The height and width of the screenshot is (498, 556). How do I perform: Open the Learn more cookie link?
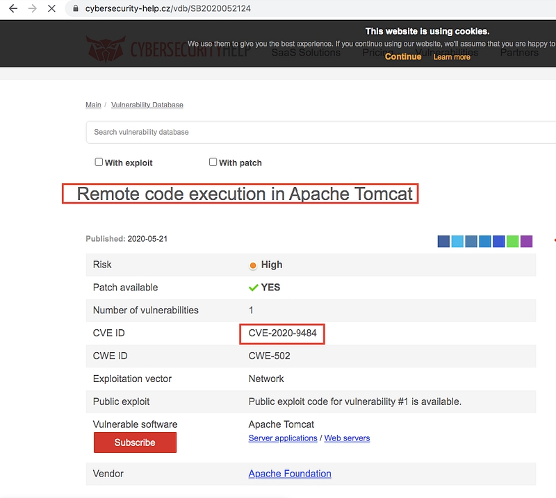(x=452, y=57)
